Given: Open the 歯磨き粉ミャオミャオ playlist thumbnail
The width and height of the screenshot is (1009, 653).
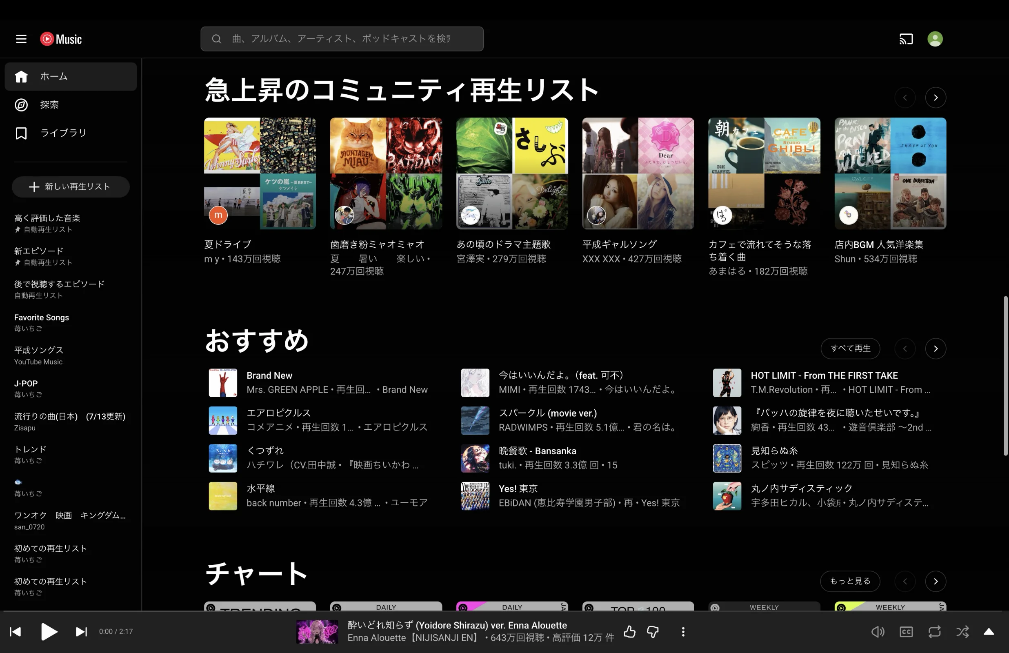Looking at the screenshot, I should [386, 173].
